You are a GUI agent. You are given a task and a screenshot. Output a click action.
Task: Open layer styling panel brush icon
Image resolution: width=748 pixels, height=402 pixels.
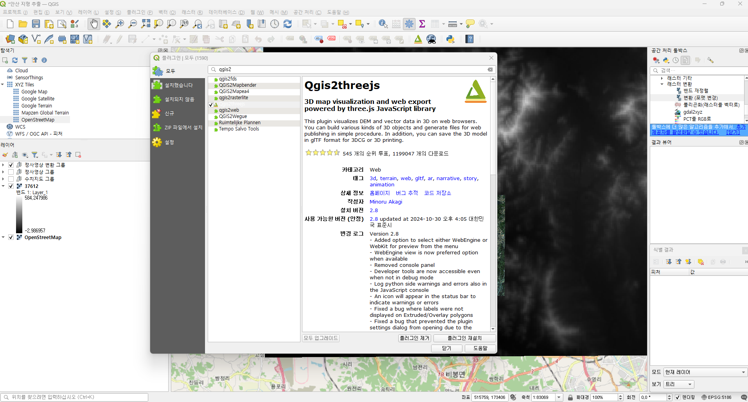pos(5,155)
